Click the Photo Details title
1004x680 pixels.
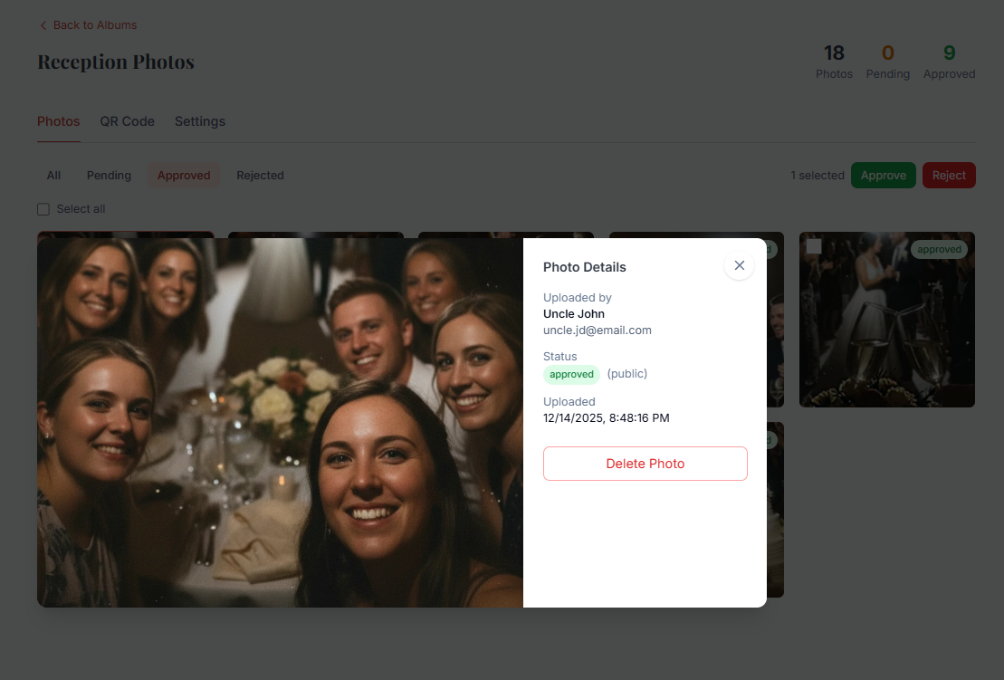click(x=584, y=267)
